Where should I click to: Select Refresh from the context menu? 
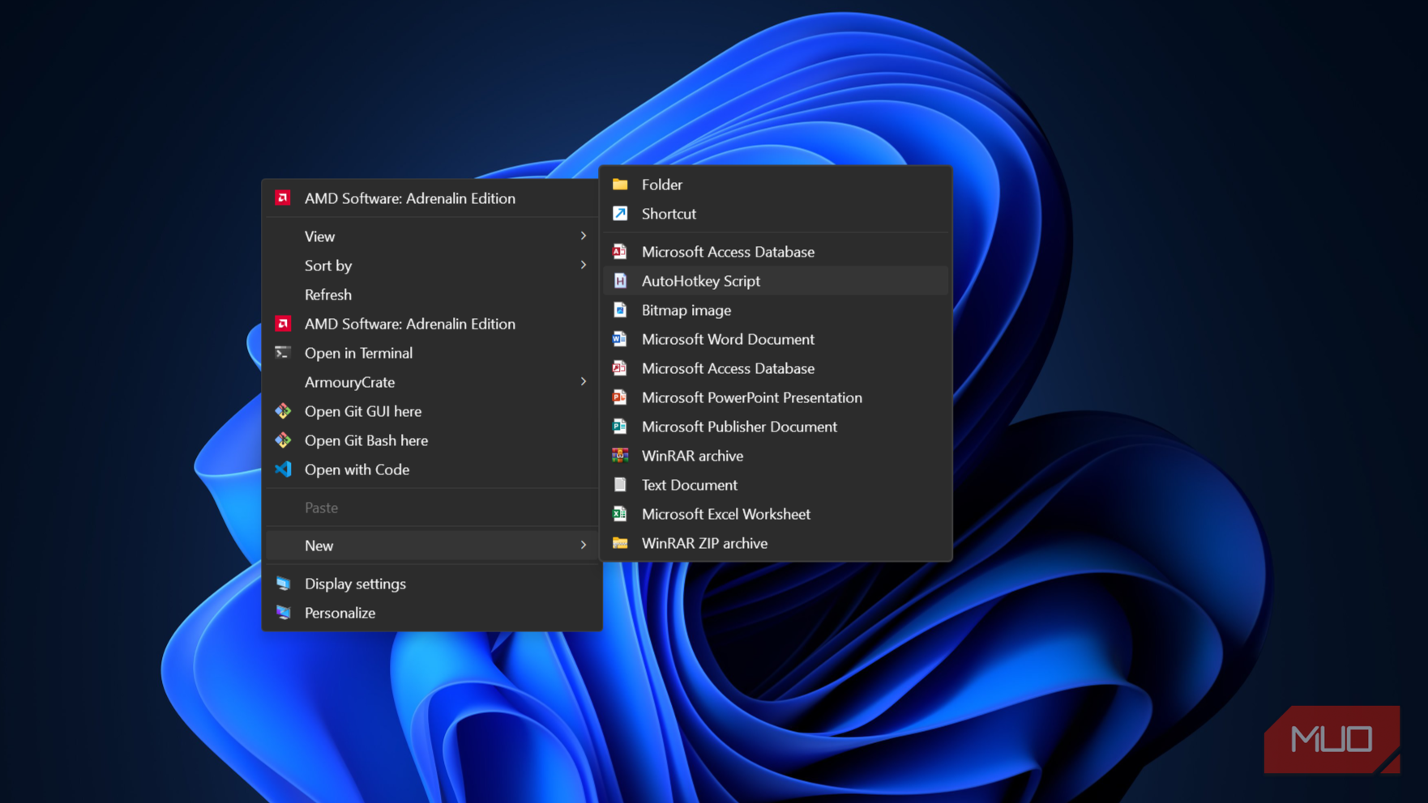click(x=328, y=295)
